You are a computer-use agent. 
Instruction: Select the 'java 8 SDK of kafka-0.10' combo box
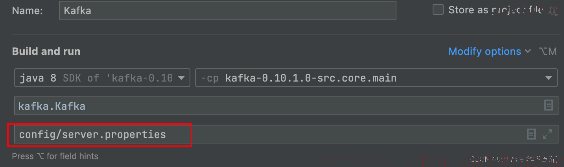click(102, 78)
